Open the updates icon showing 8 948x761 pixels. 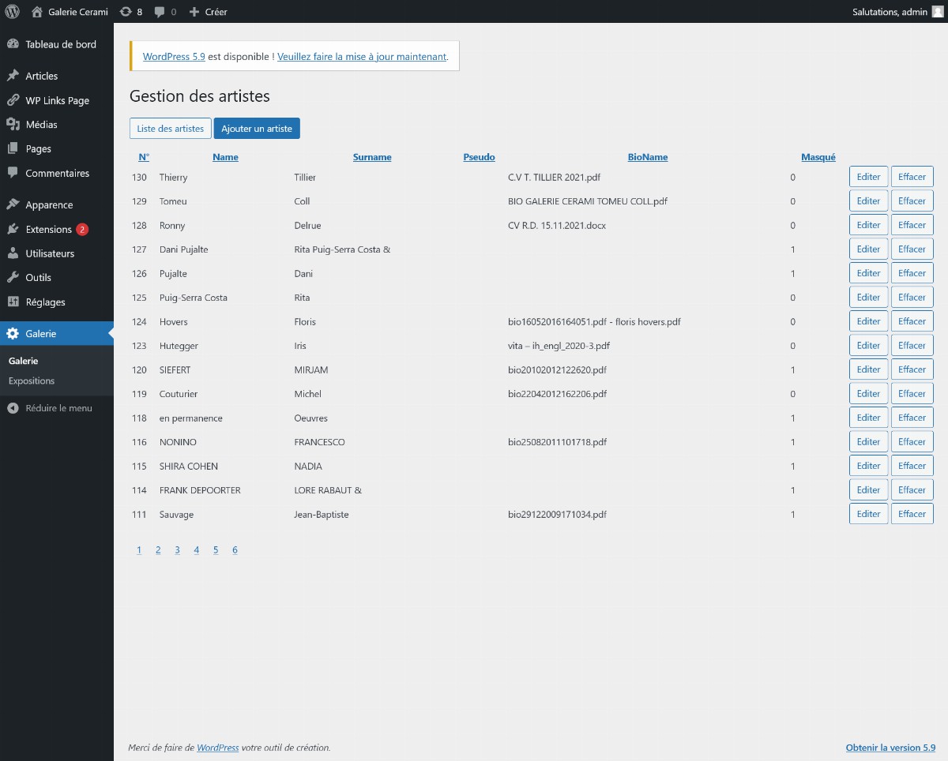pos(126,12)
